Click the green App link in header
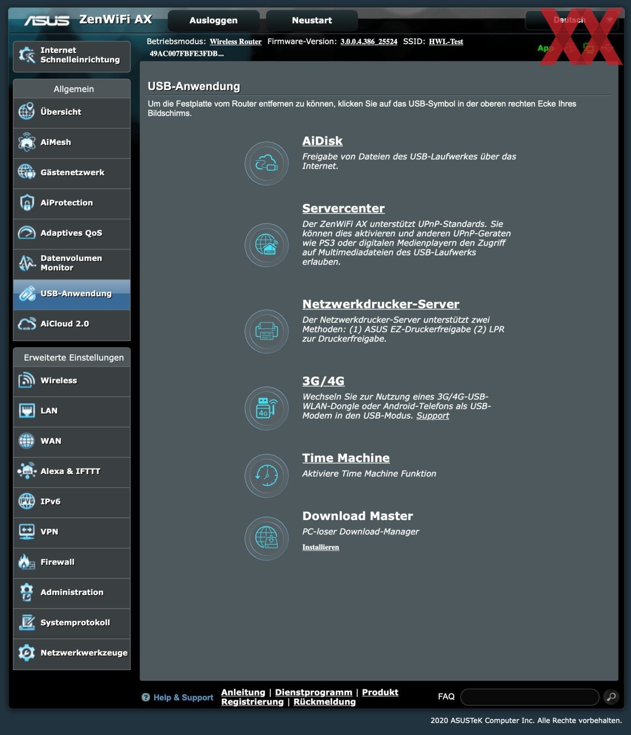The image size is (631, 735). 546,48
